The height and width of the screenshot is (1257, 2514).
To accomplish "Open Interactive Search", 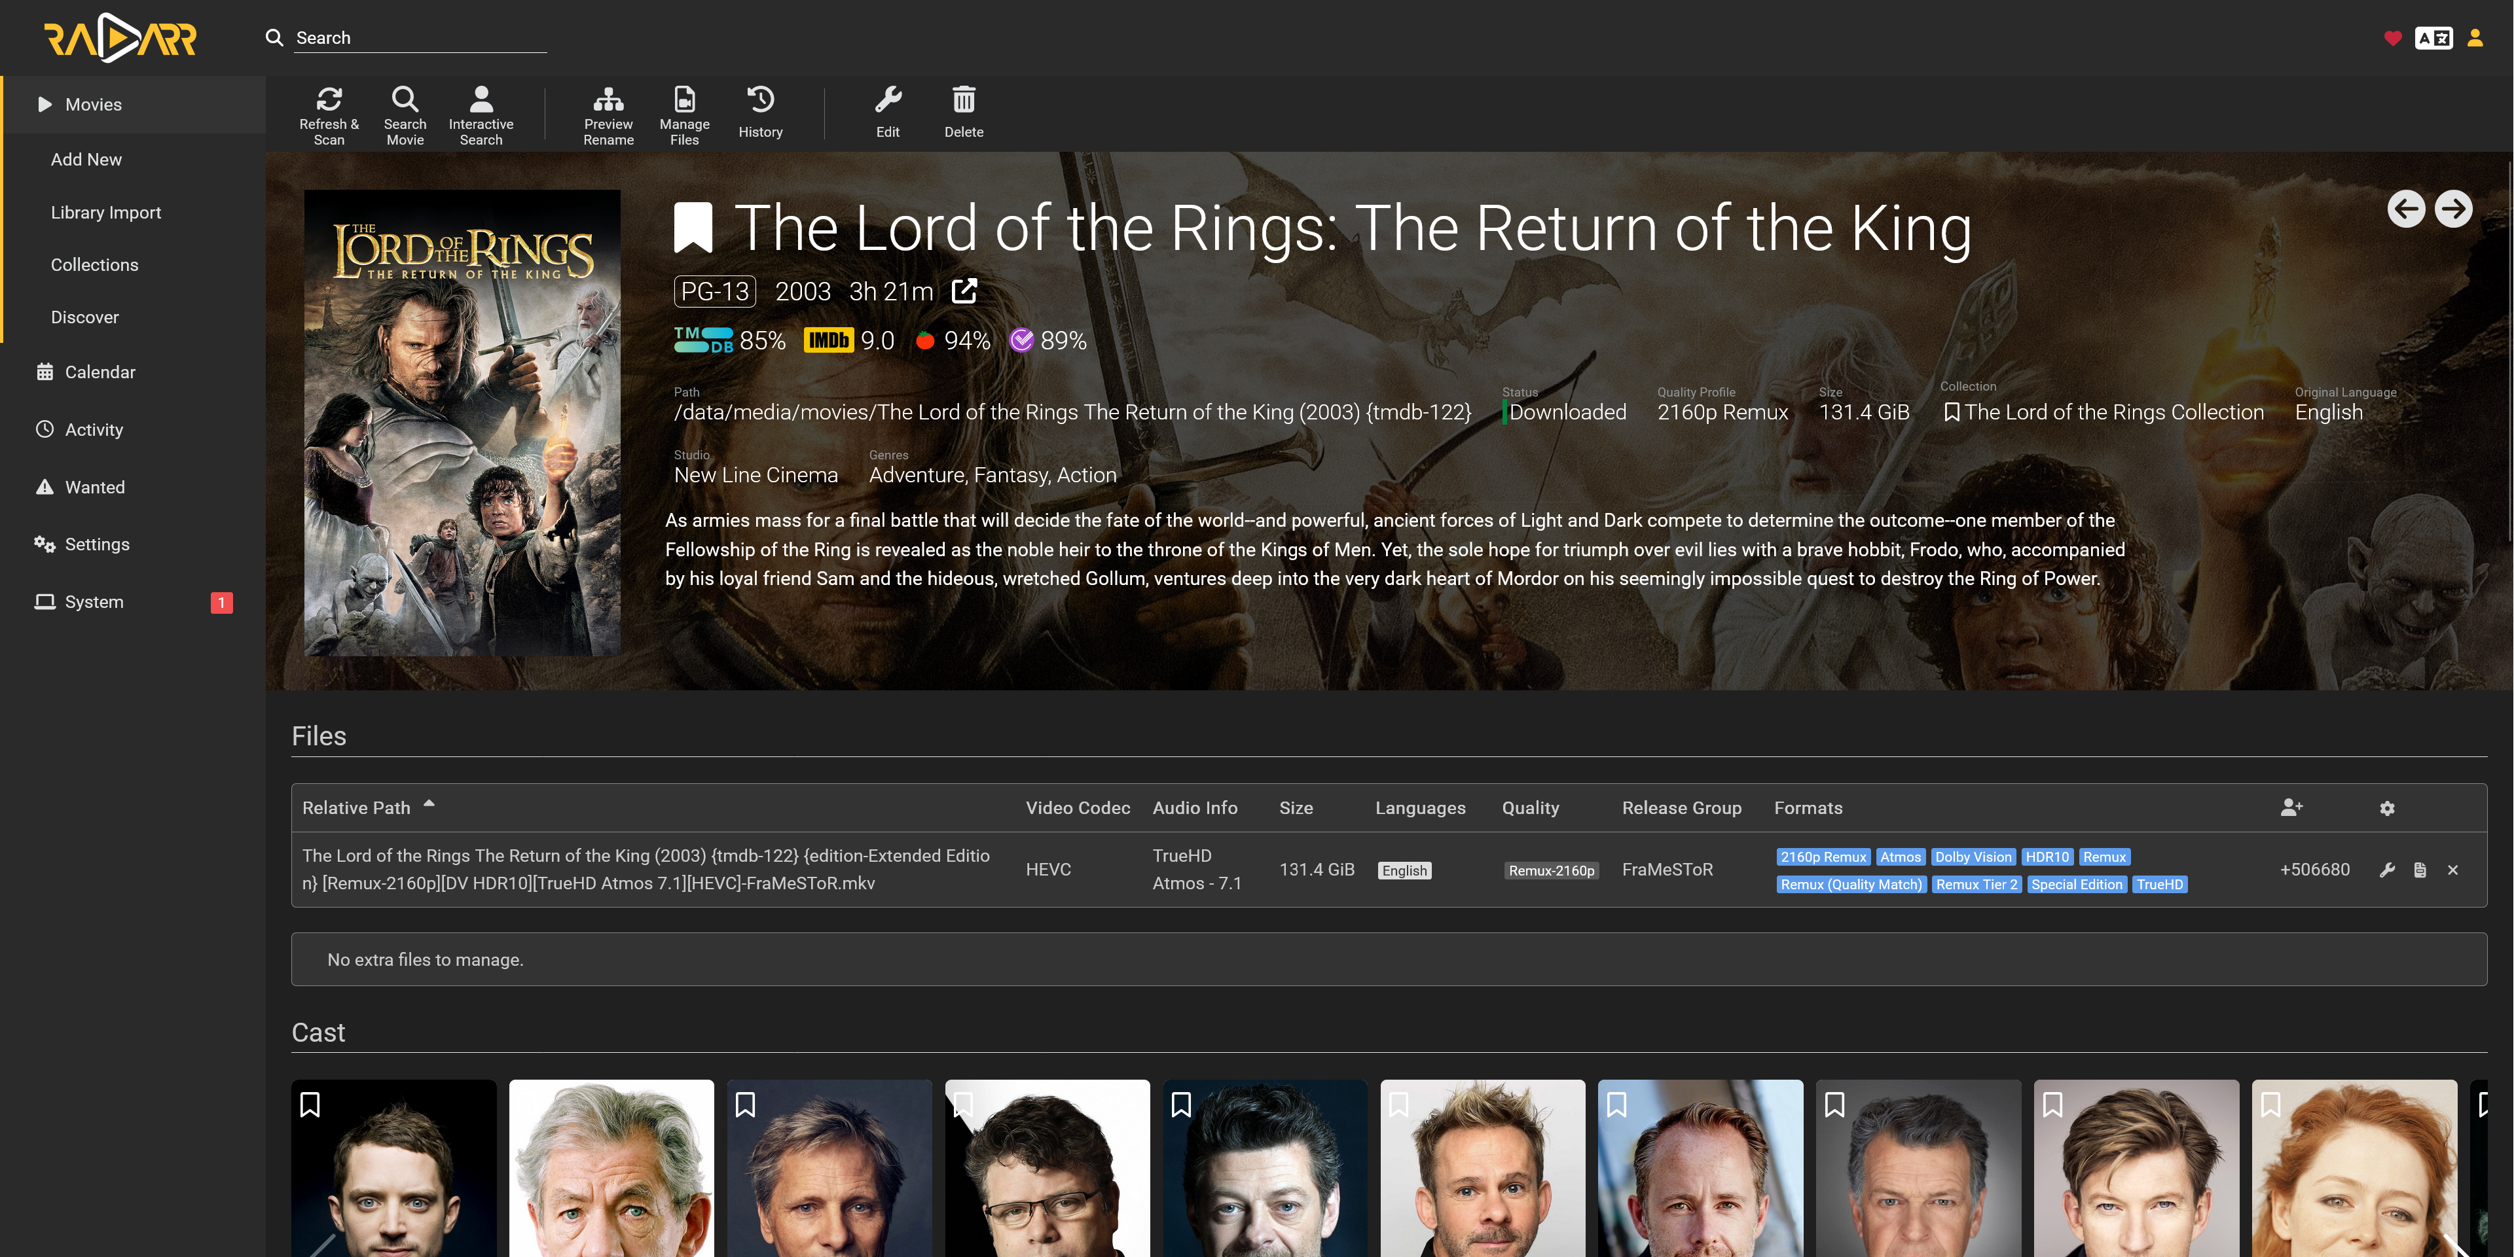I will [x=481, y=114].
